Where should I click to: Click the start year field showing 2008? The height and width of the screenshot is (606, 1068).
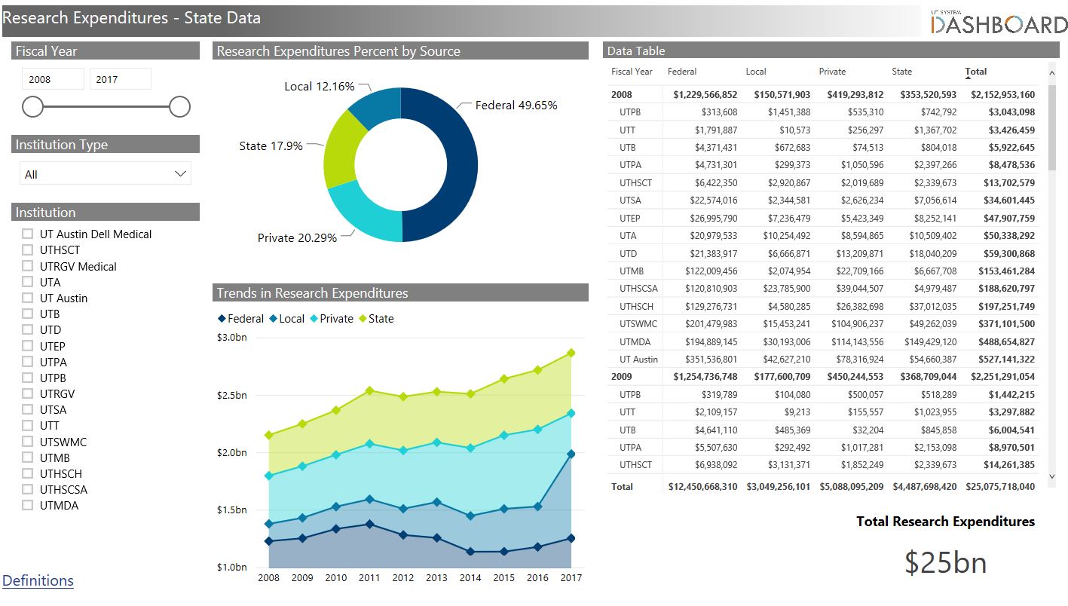pyautogui.click(x=53, y=79)
